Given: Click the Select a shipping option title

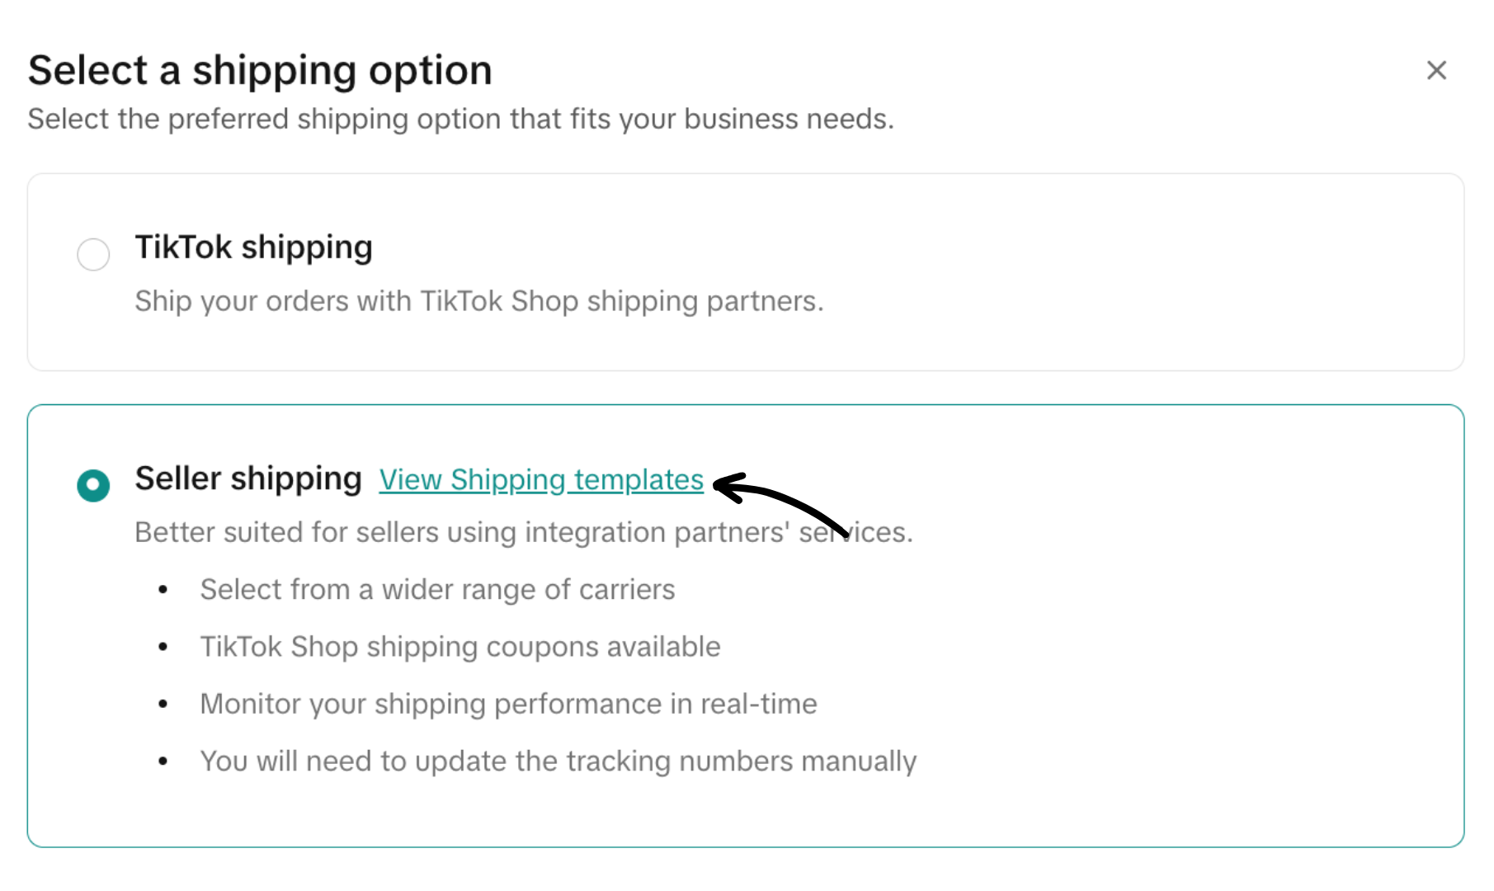Looking at the screenshot, I should (x=259, y=70).
